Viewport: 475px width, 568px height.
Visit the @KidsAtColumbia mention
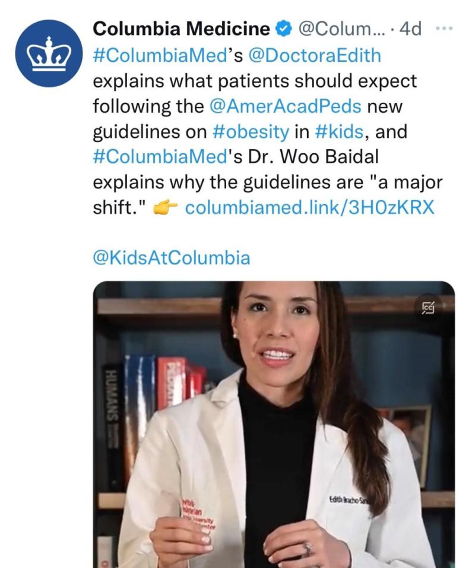click(171, 258)
